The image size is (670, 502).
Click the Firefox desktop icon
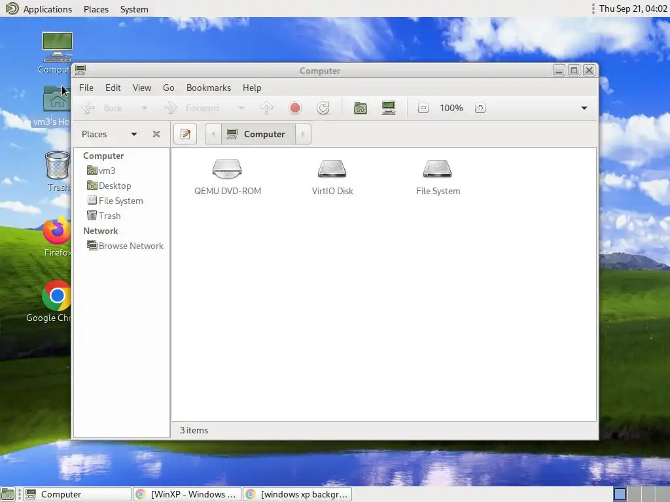coord(56,236)
